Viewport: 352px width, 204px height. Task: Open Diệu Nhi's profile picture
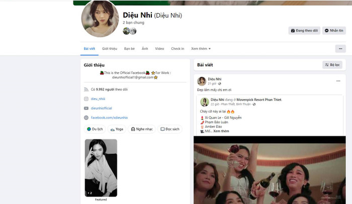pyautogui.click(x=100, y=19)
